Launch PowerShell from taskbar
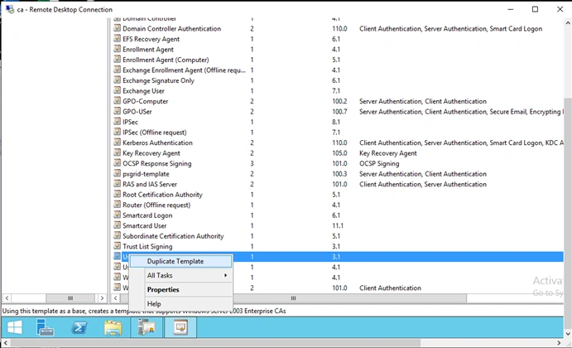 click(79, 326)
